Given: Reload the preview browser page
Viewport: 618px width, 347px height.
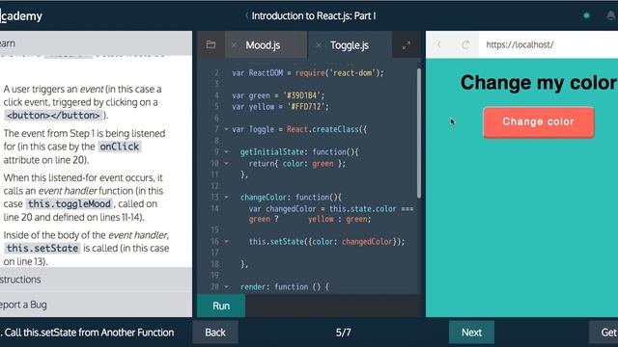Looking at the screenshot, I should [465, 44].
